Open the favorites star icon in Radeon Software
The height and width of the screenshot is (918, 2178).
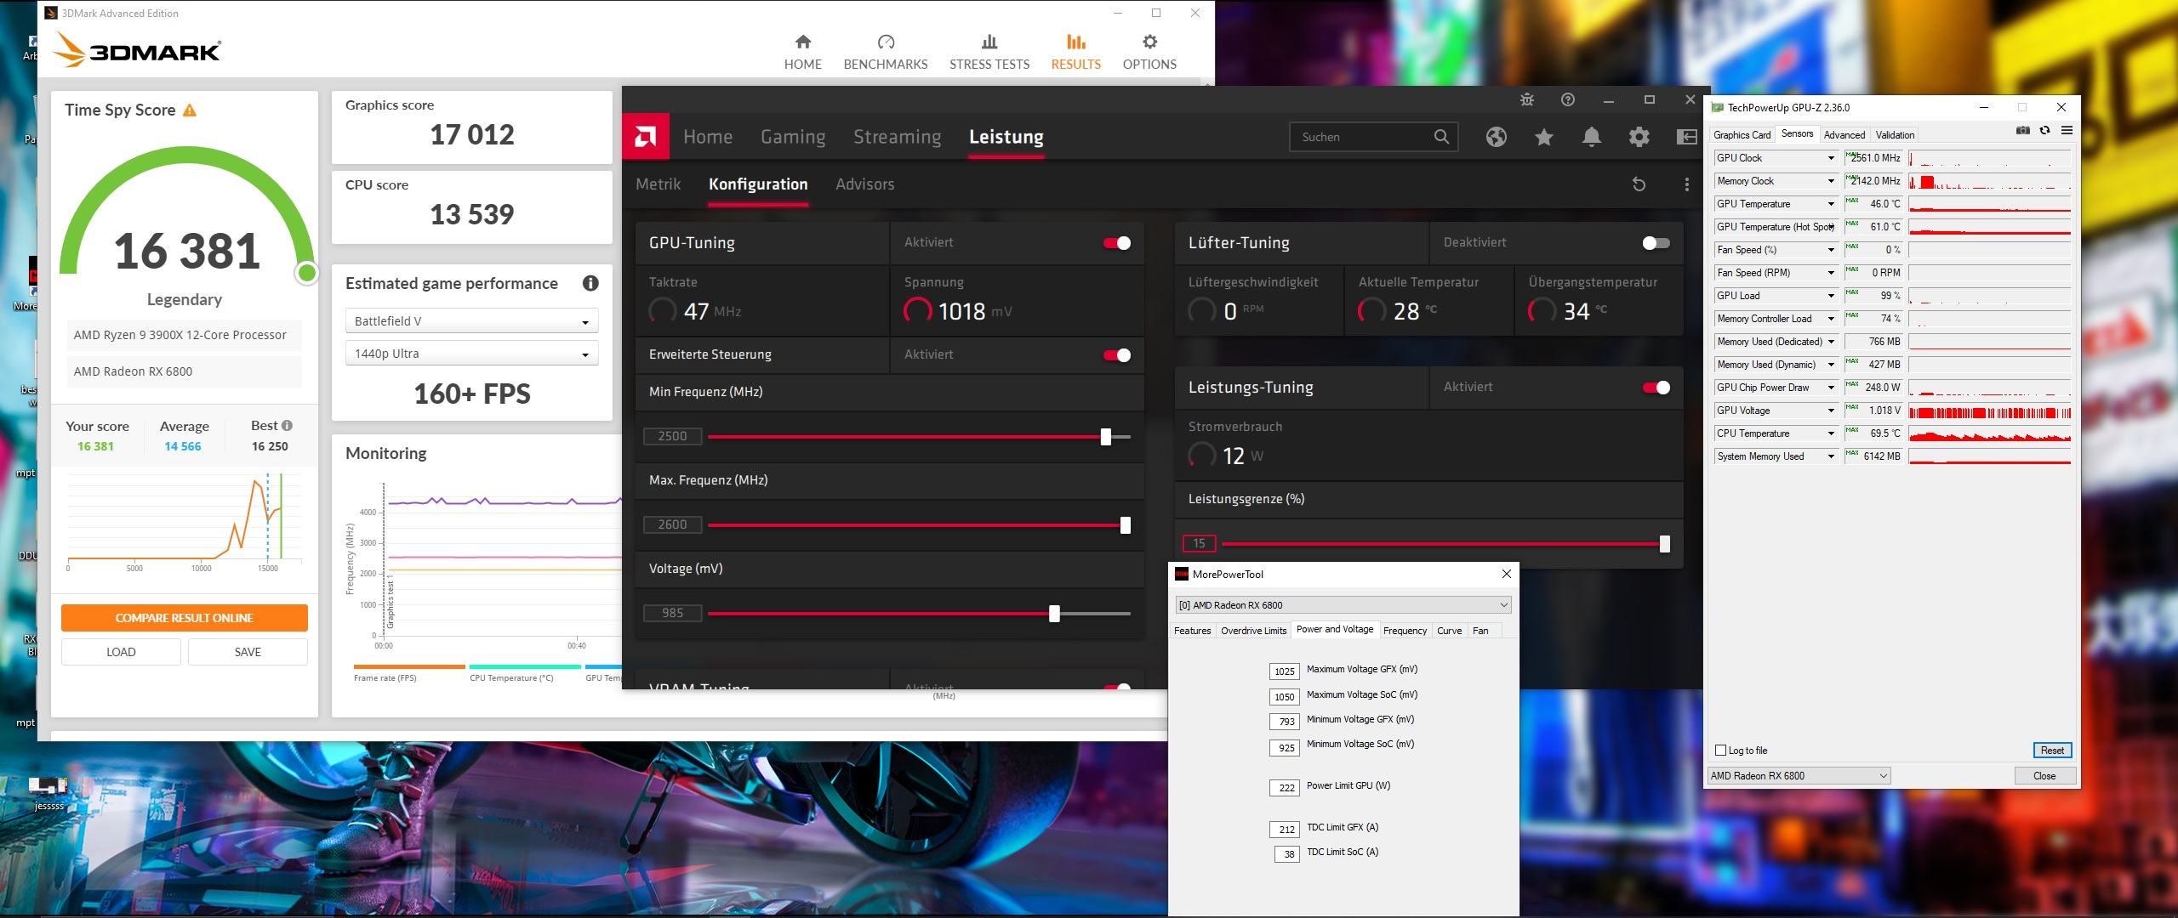click(1544, 137)
